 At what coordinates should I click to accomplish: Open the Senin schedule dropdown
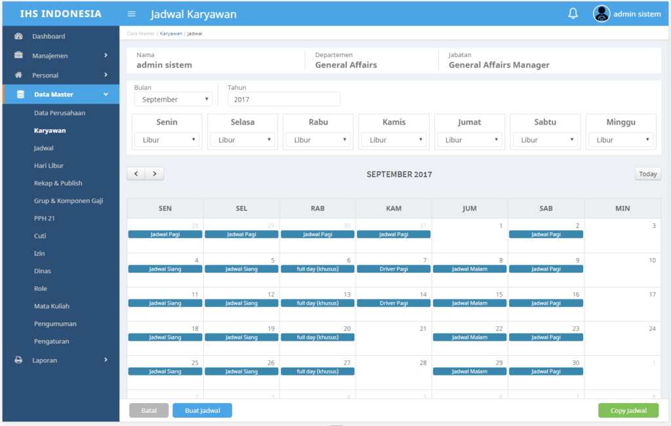[x=167, y=139]
